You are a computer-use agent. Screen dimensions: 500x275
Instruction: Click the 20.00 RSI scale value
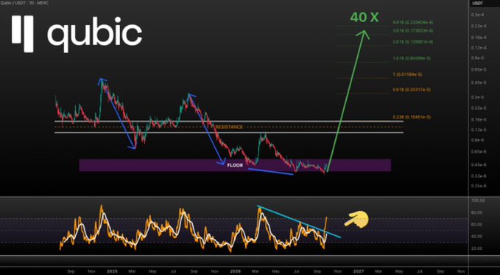tap(477, 248)
